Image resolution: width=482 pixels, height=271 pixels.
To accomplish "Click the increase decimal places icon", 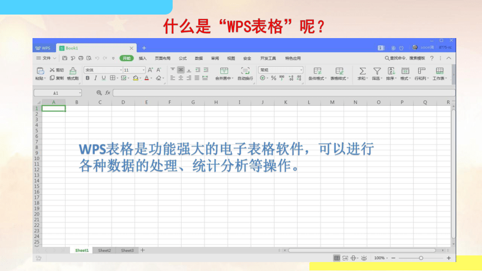I will coord(291,78).
